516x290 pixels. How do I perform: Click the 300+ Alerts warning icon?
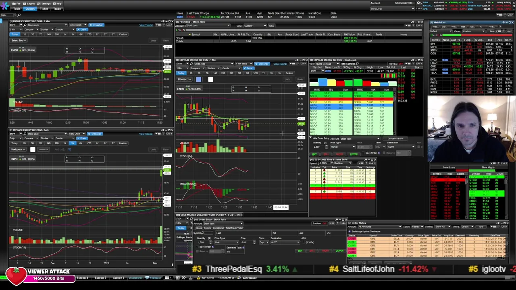pyautogui.click(x=198, y=278)
